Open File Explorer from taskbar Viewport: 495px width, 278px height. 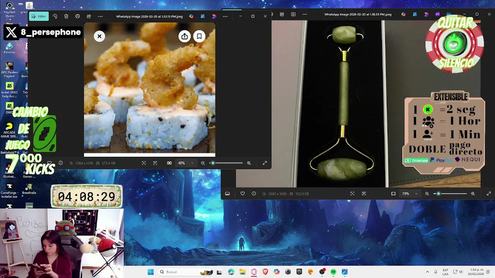click(x=242, y=272)
